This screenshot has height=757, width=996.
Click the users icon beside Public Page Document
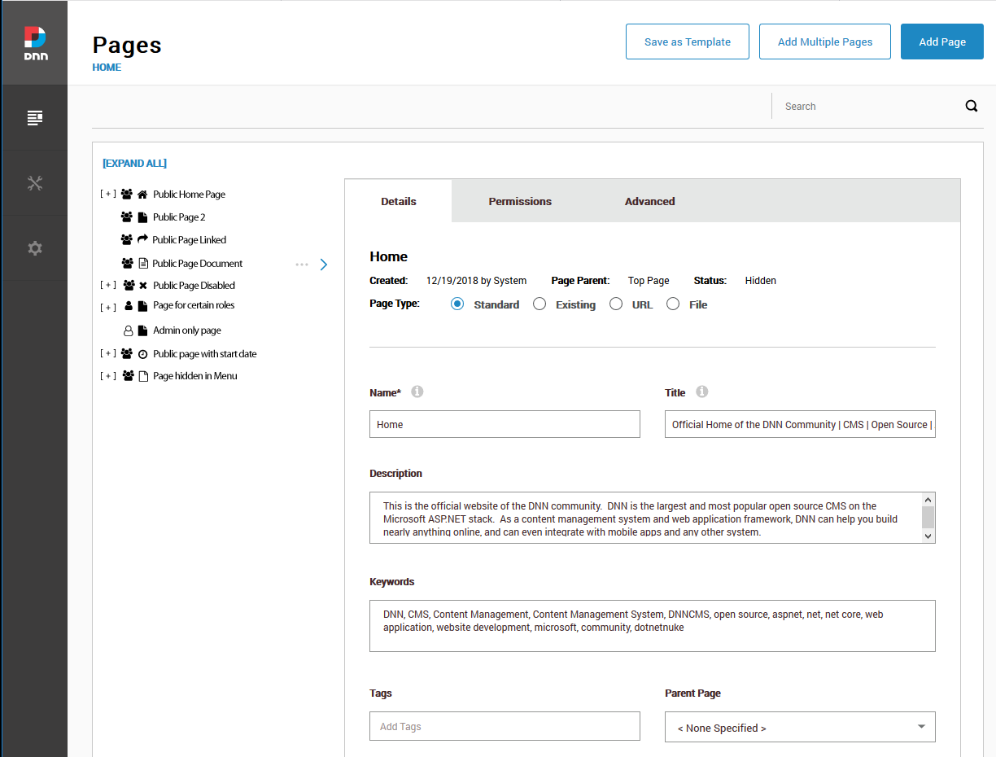pyautogui.click(x=127, y=264)
